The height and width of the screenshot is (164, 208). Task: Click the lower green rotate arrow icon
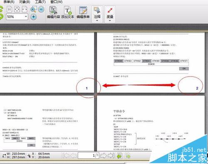coord(1,17)
